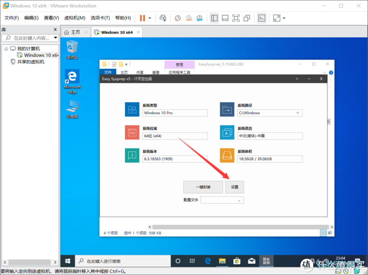Switch Explorer to large icons view
Viewport: 368px width, 275px height.
click(x=330, y=233)
